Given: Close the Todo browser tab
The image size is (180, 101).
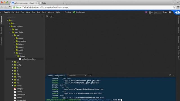Looking at the screenshot, I should point(64,3).
